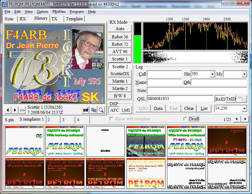252x194 pixels.
Task: Go to next history image
Action: pyautogui.click(x=15, y=110)
